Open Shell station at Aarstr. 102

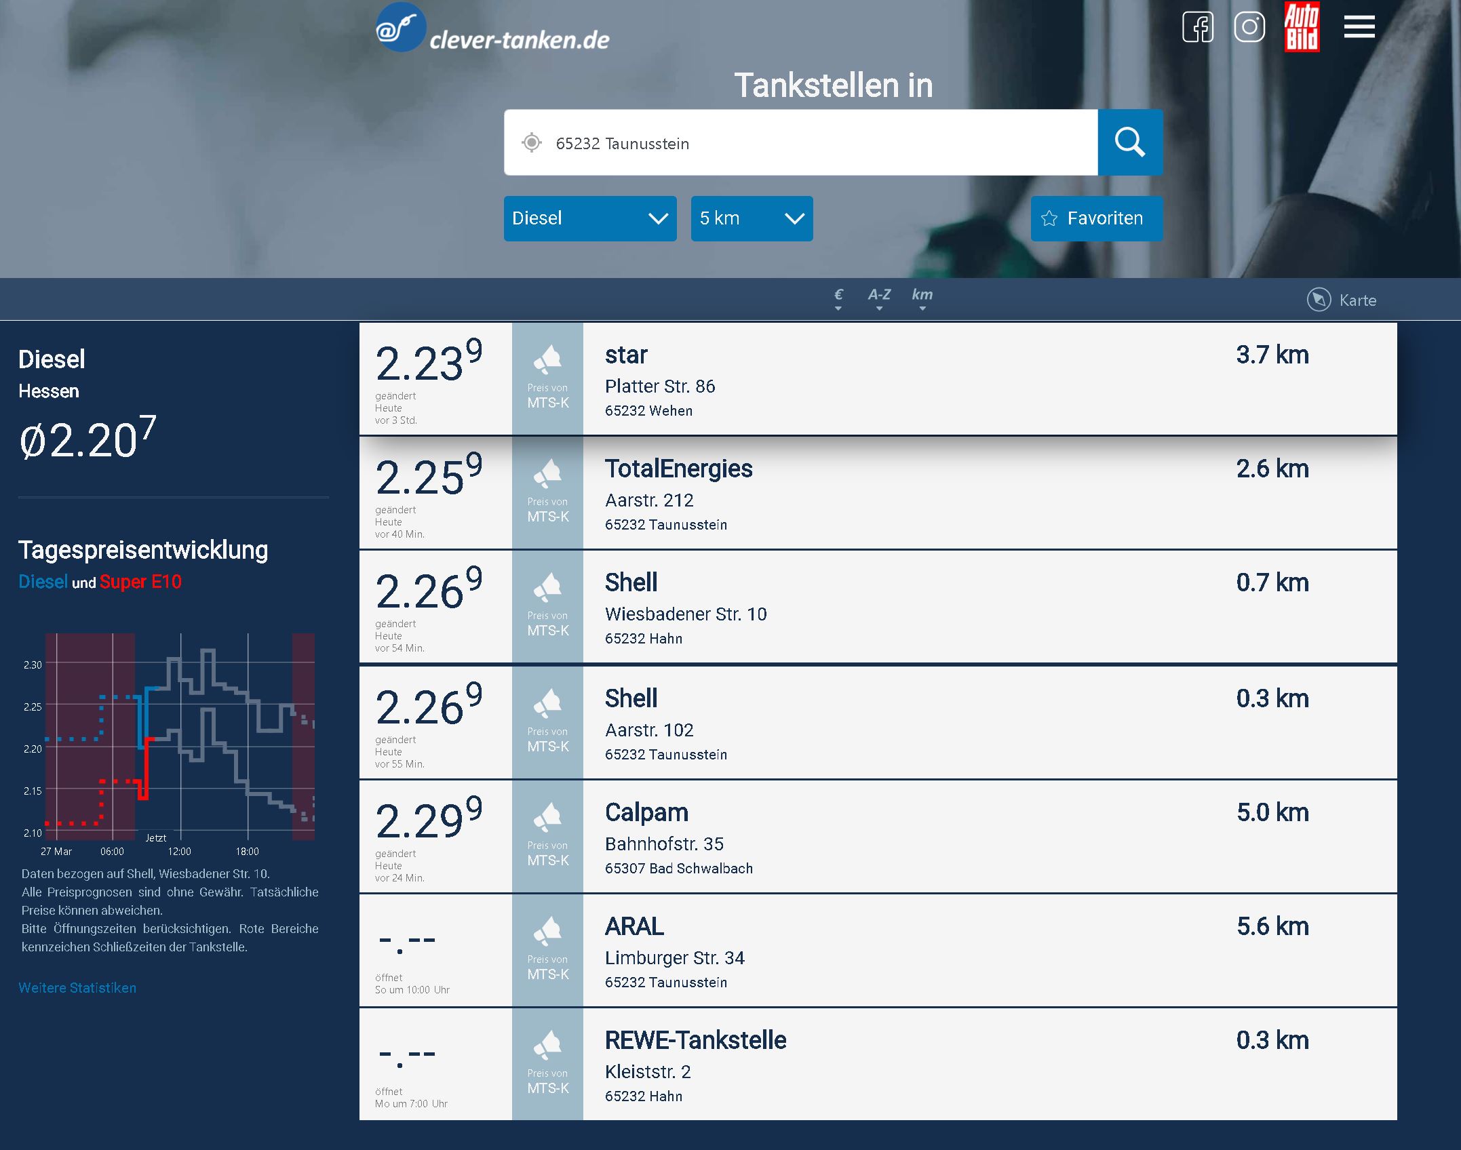click(x=631, y=698)
